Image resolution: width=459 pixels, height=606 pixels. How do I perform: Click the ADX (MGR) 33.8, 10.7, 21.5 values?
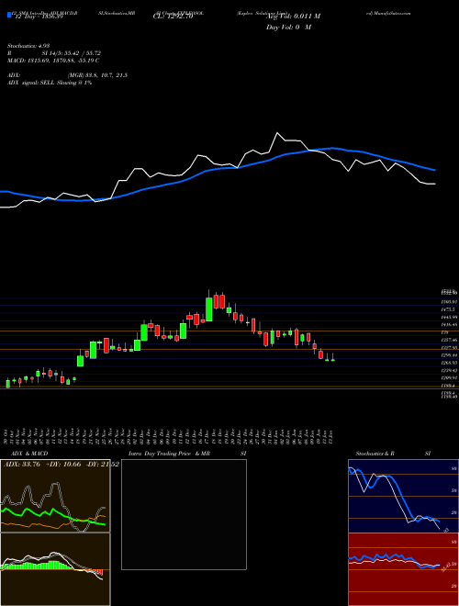pos(97,75)
